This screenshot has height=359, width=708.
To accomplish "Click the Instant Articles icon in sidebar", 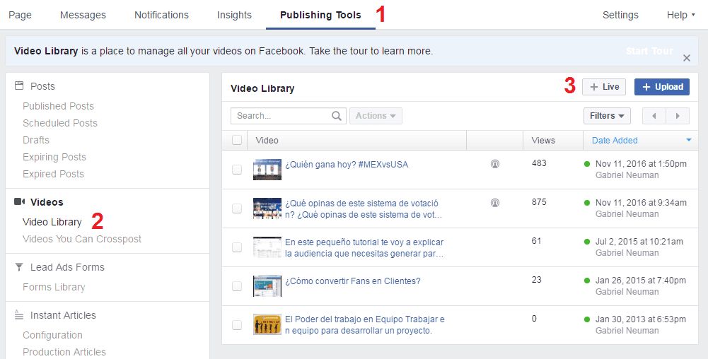I will (x=19, y=315).
